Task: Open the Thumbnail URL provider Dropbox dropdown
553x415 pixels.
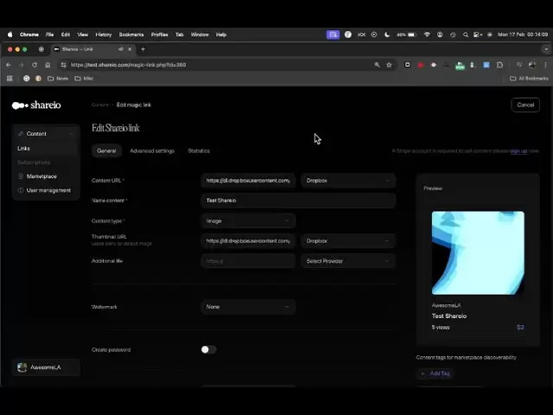Action: [x=348, y=241]
